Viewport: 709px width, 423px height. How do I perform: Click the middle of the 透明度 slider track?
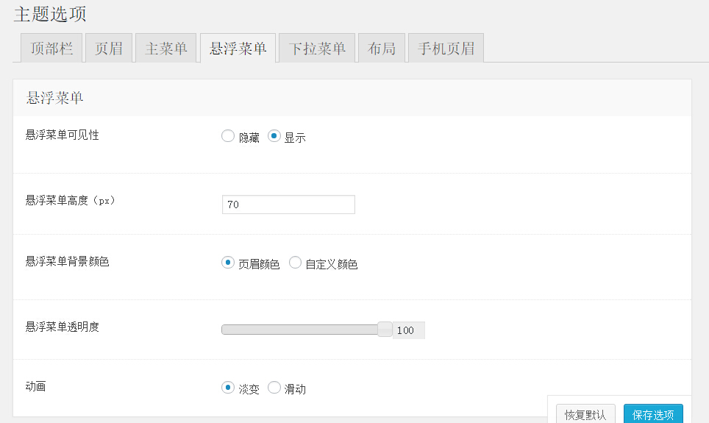point(302,330)
